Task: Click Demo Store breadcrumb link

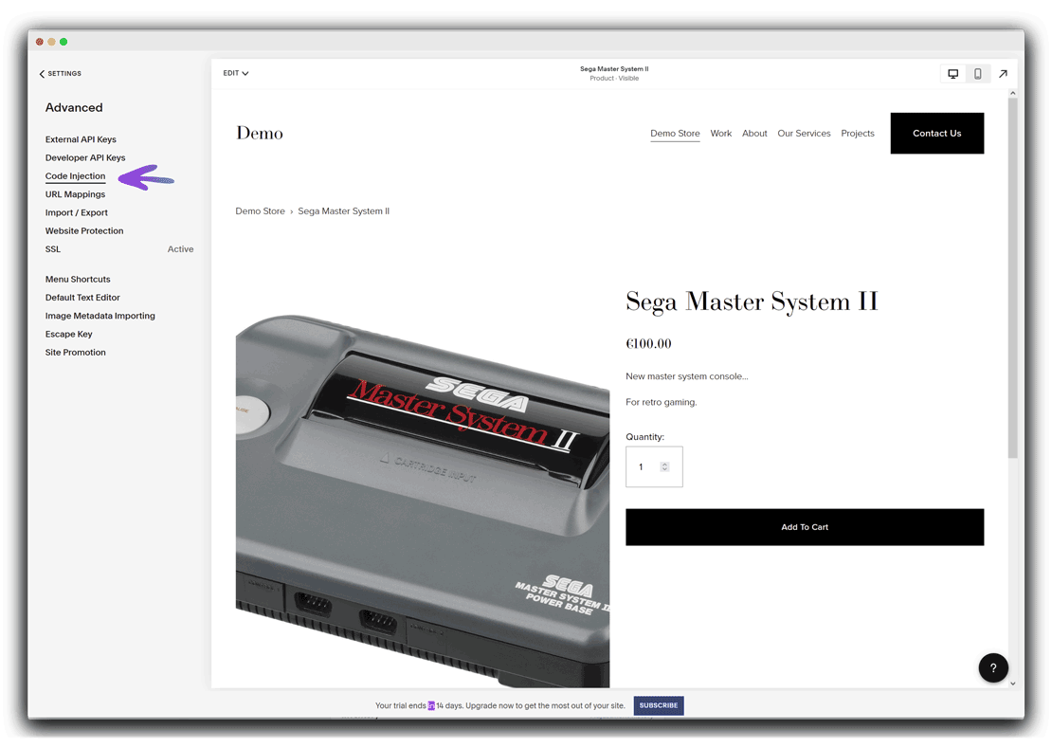Action: point(261,211)
